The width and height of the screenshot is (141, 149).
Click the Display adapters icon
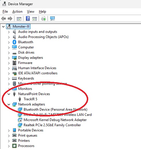[14, 58]
